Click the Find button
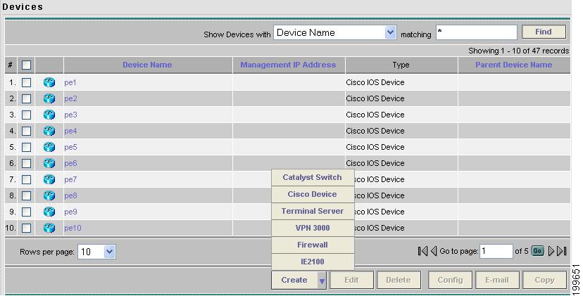The height and width of the screenshot is (296, 583). pos(544,32)
